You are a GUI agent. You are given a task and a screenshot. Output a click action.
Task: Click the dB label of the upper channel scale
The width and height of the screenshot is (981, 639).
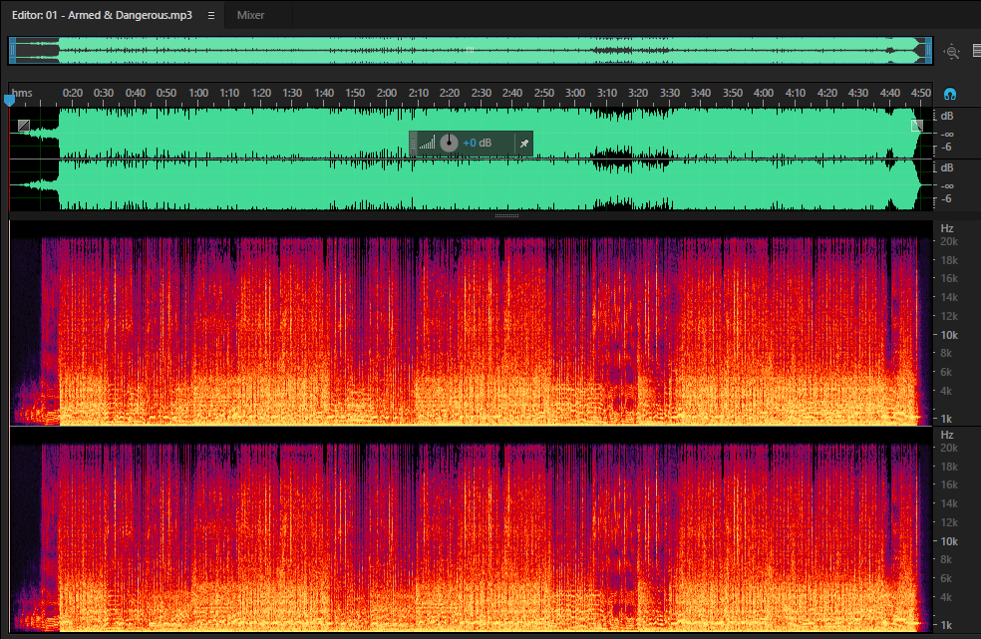[947, 116]
